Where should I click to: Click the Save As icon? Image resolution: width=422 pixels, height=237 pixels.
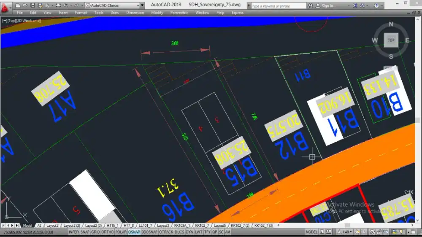[40, 5]
